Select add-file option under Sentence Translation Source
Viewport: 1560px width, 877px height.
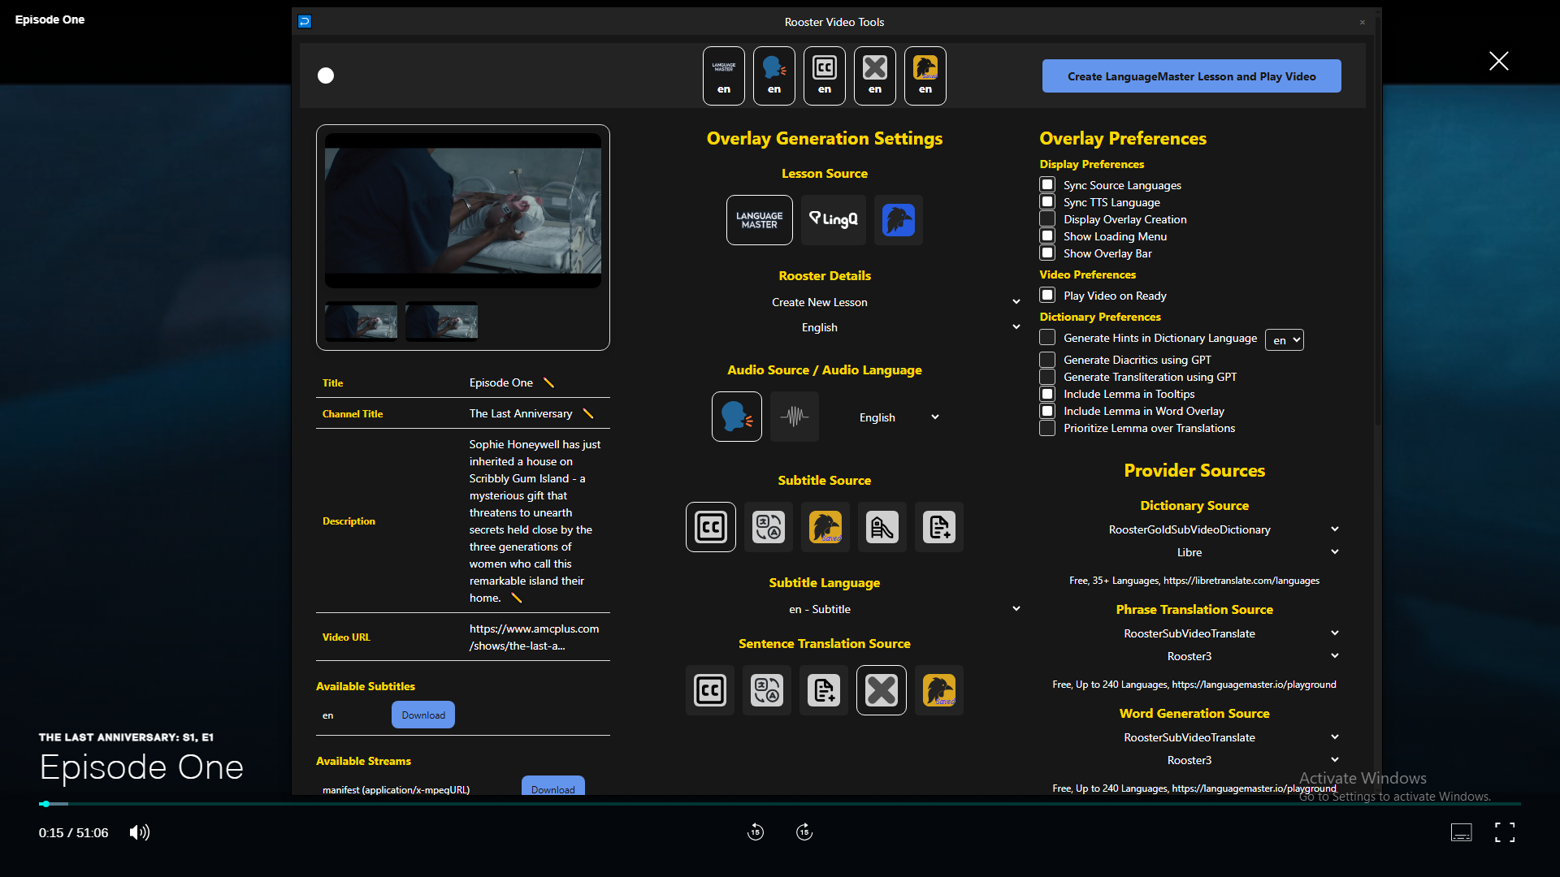(x=823, y=690)
